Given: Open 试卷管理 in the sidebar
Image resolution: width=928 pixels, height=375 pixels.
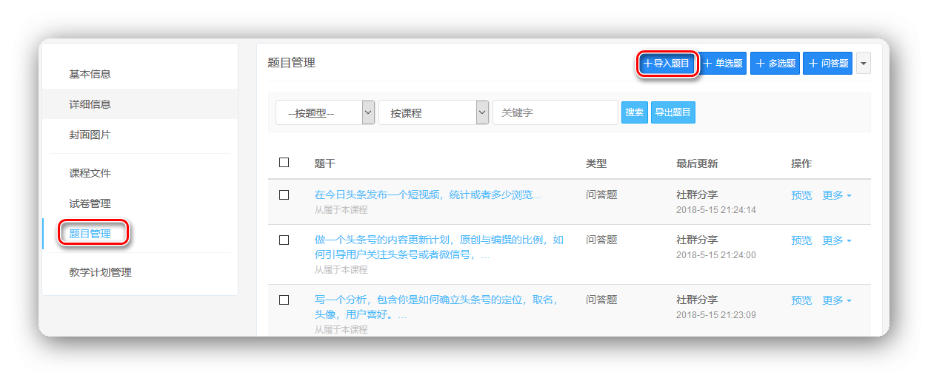Looking at the screenshot, I should click(90, 203).
